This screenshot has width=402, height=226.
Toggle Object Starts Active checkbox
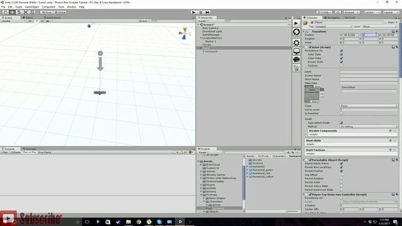(341, 163)
